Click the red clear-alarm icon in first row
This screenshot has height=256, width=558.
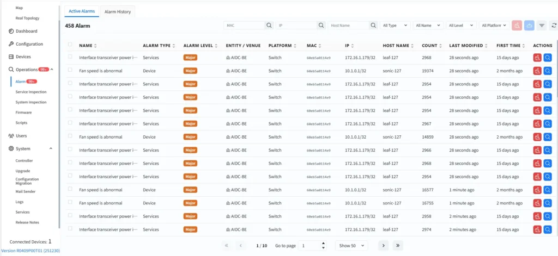pyautogui.click(x=537, y=57)
